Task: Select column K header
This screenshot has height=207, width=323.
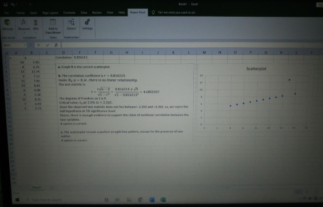Action: tap(173, 52)
